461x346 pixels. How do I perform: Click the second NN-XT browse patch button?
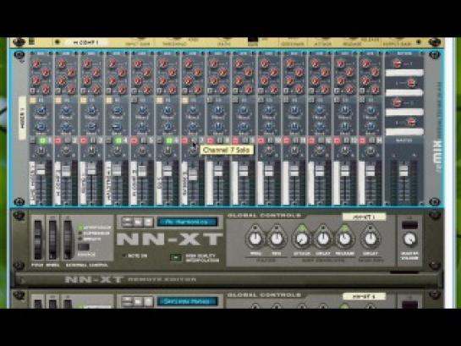138,302
